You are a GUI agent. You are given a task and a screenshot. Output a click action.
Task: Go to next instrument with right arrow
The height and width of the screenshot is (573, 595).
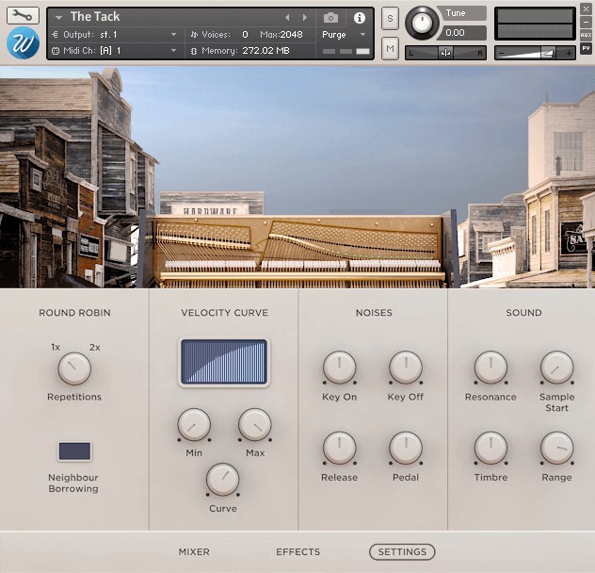[304, 18]
